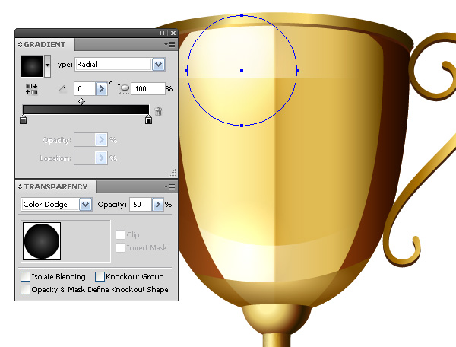Click the disabled gradient stop Location field
456x347 pixels.
tap(84, 158)
